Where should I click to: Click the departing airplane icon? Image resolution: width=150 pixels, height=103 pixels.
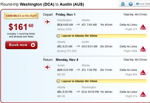[47, 22]
